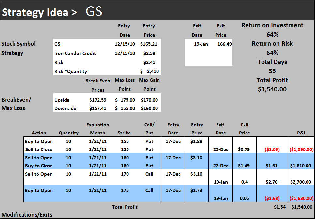Click the credit value "$2.59"
The width and height of the screenshot is (315, 219).
pyautogui.click(x=149, y=53)
